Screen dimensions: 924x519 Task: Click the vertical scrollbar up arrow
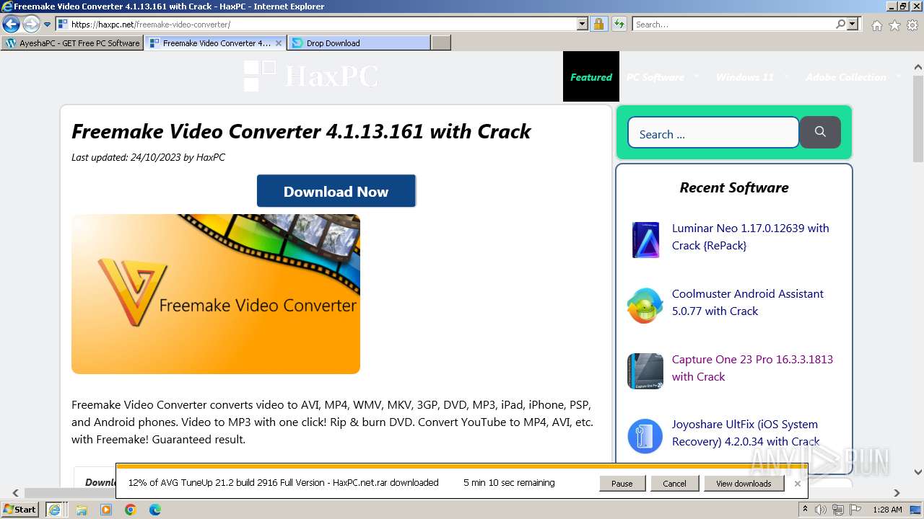(x=918, y=68)
